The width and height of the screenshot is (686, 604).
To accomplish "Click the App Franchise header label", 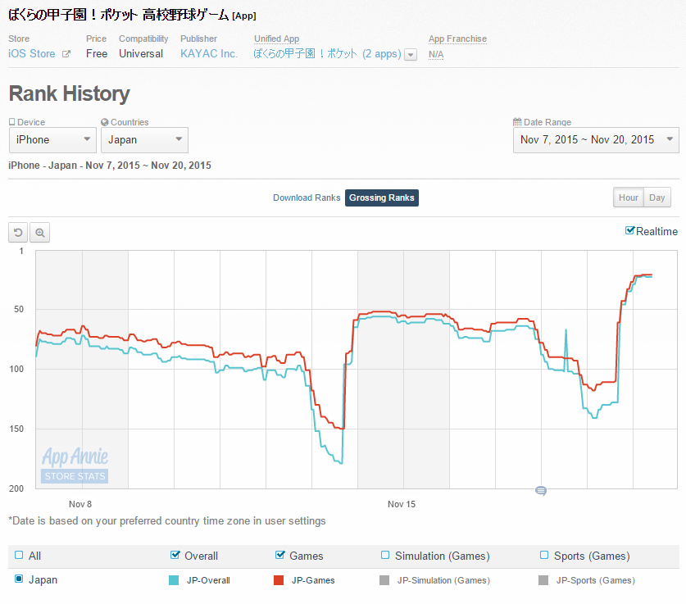I will point(457,39).
